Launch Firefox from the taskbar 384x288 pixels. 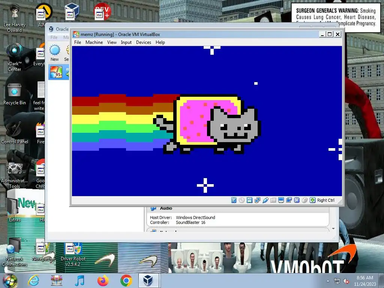click(103, 280)
